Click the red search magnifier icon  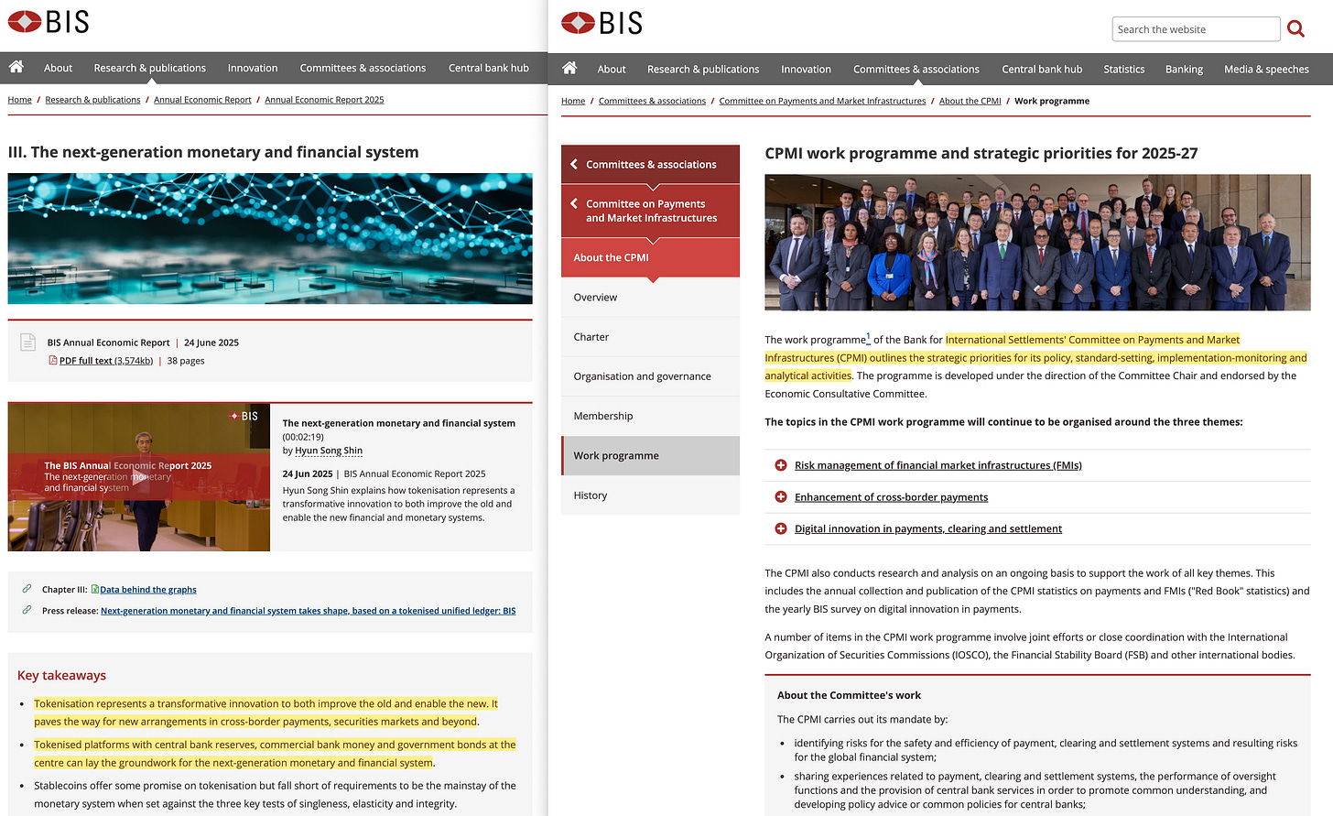click(1295, 29)
